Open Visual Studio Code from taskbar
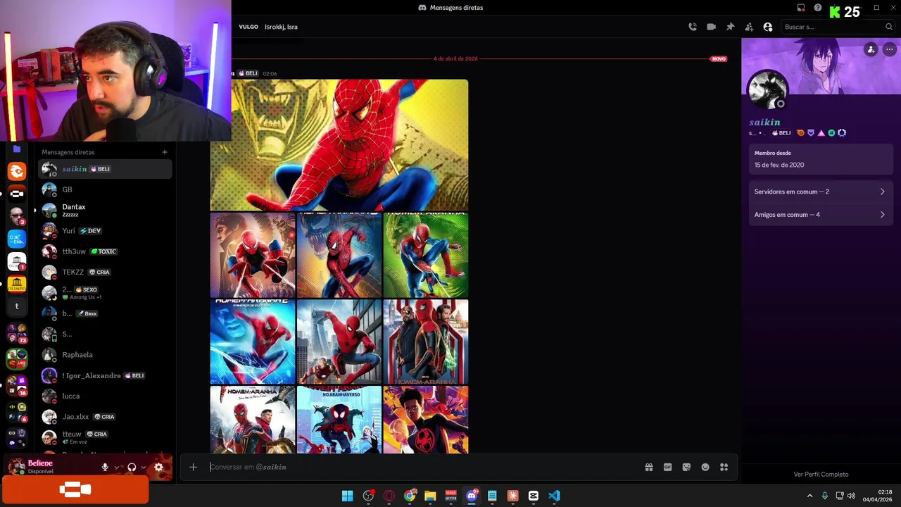This screenshot has height=507, width=901. click(x=554, y=496)
